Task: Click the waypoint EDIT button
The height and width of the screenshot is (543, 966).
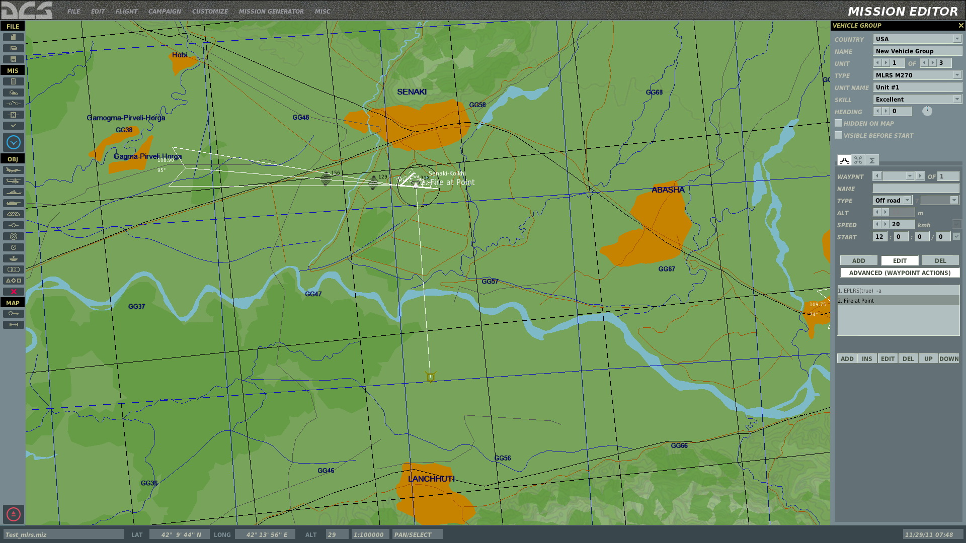Action: tap(900, 260)
